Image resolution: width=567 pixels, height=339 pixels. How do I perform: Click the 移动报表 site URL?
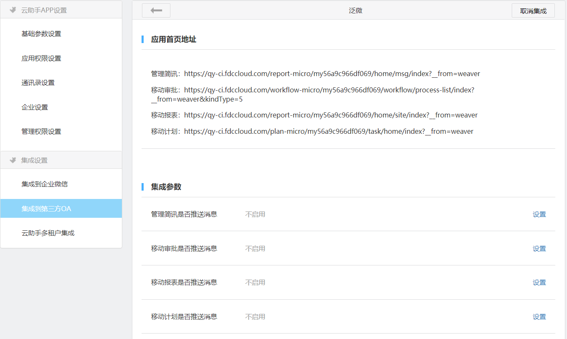[x=331, y=115]
